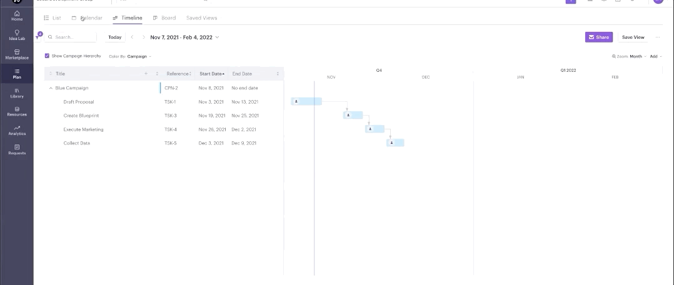The width and height of the screenshot is (674, 285).
Task: Open the filter icon with badge 4
Action: (38, 37)
